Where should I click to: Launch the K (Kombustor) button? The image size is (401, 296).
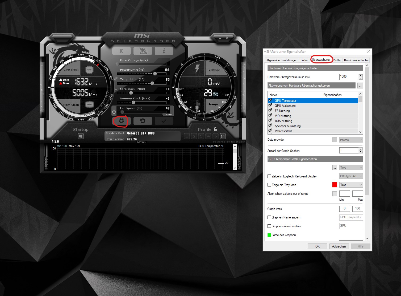coord(121,51)
